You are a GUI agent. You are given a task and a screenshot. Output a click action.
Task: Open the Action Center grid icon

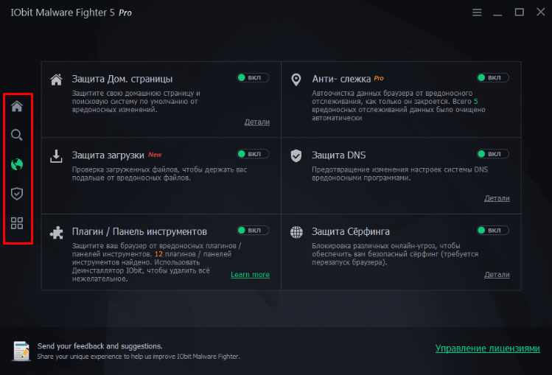pyautogui.click(x=17, y=222)
